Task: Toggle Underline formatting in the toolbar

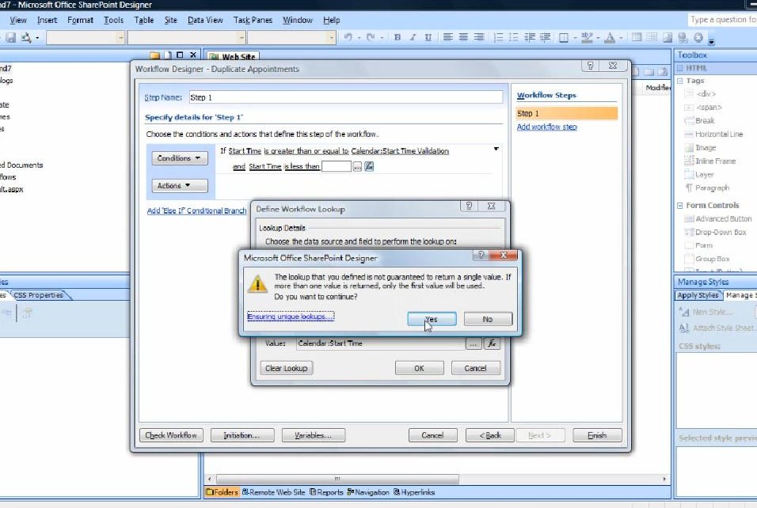Action: 428,38
